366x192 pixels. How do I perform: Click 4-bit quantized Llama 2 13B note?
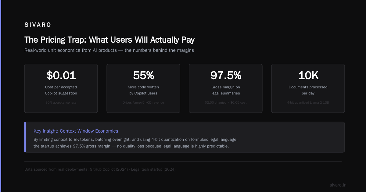coord(308,103)
